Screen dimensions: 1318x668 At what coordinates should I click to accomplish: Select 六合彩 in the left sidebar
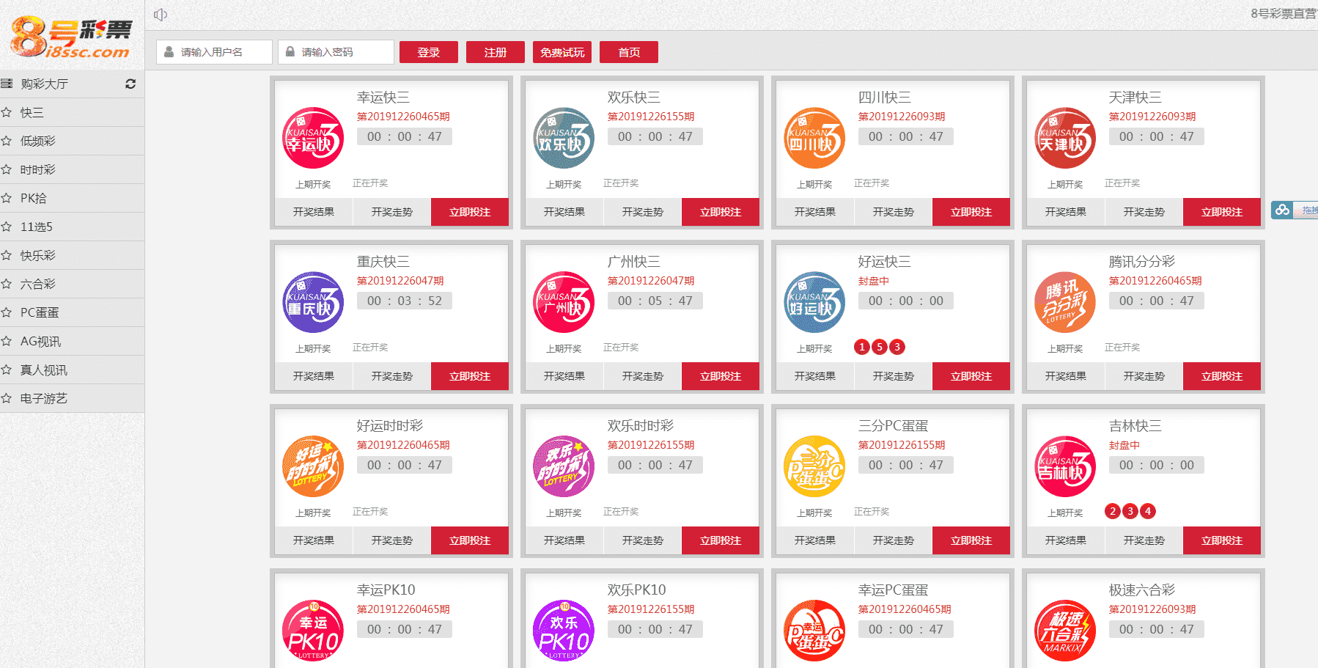(x=38, y=284)
